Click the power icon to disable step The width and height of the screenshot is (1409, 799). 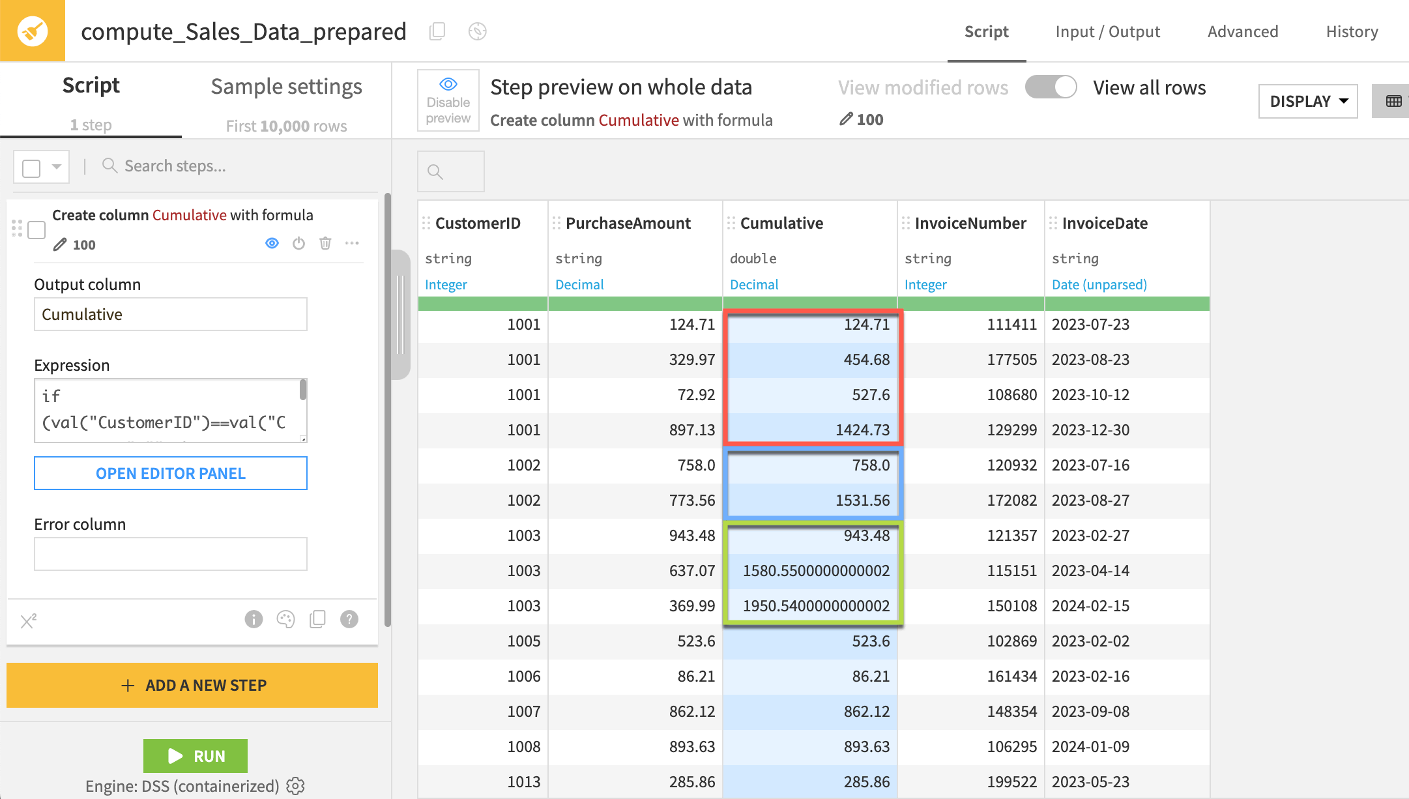click(x=298, y=243)
